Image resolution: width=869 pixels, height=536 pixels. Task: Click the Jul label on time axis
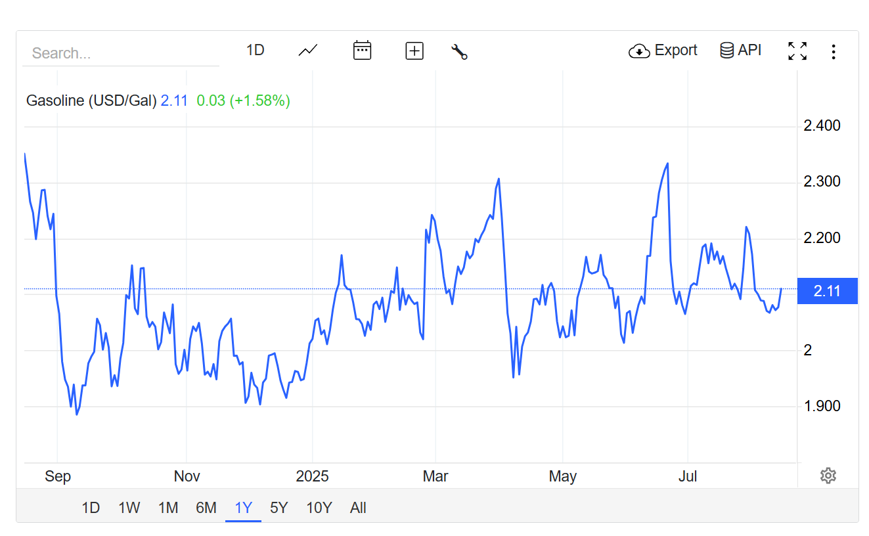pos(688,477)
